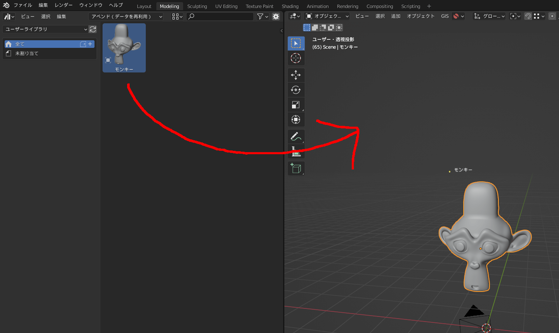This screenshot has width=559, height=333.
Task: Open viewport オブジェクト (Object) menu
Action: tap(420, 16)
